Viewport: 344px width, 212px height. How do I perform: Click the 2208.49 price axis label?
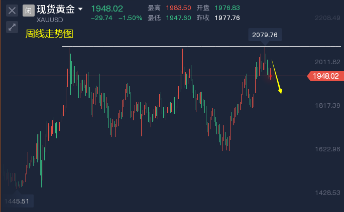tap(326, 18)
